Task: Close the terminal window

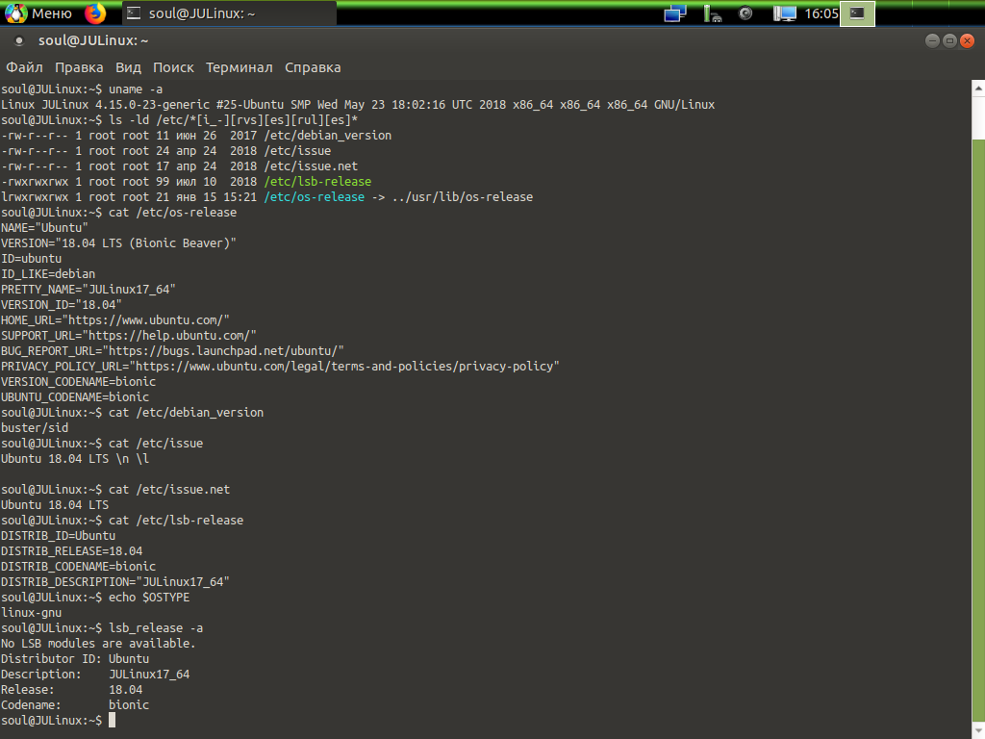Action: [968, 40]
